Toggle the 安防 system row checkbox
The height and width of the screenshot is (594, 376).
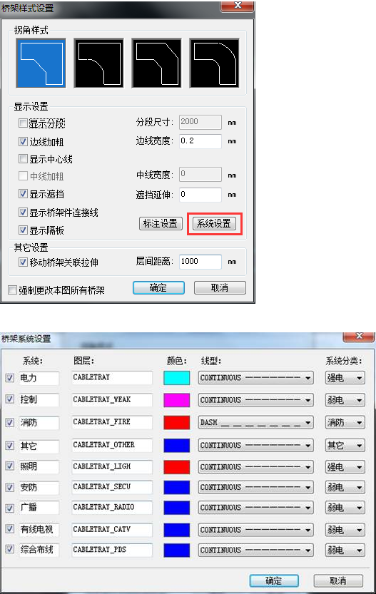tap(10, 487)
